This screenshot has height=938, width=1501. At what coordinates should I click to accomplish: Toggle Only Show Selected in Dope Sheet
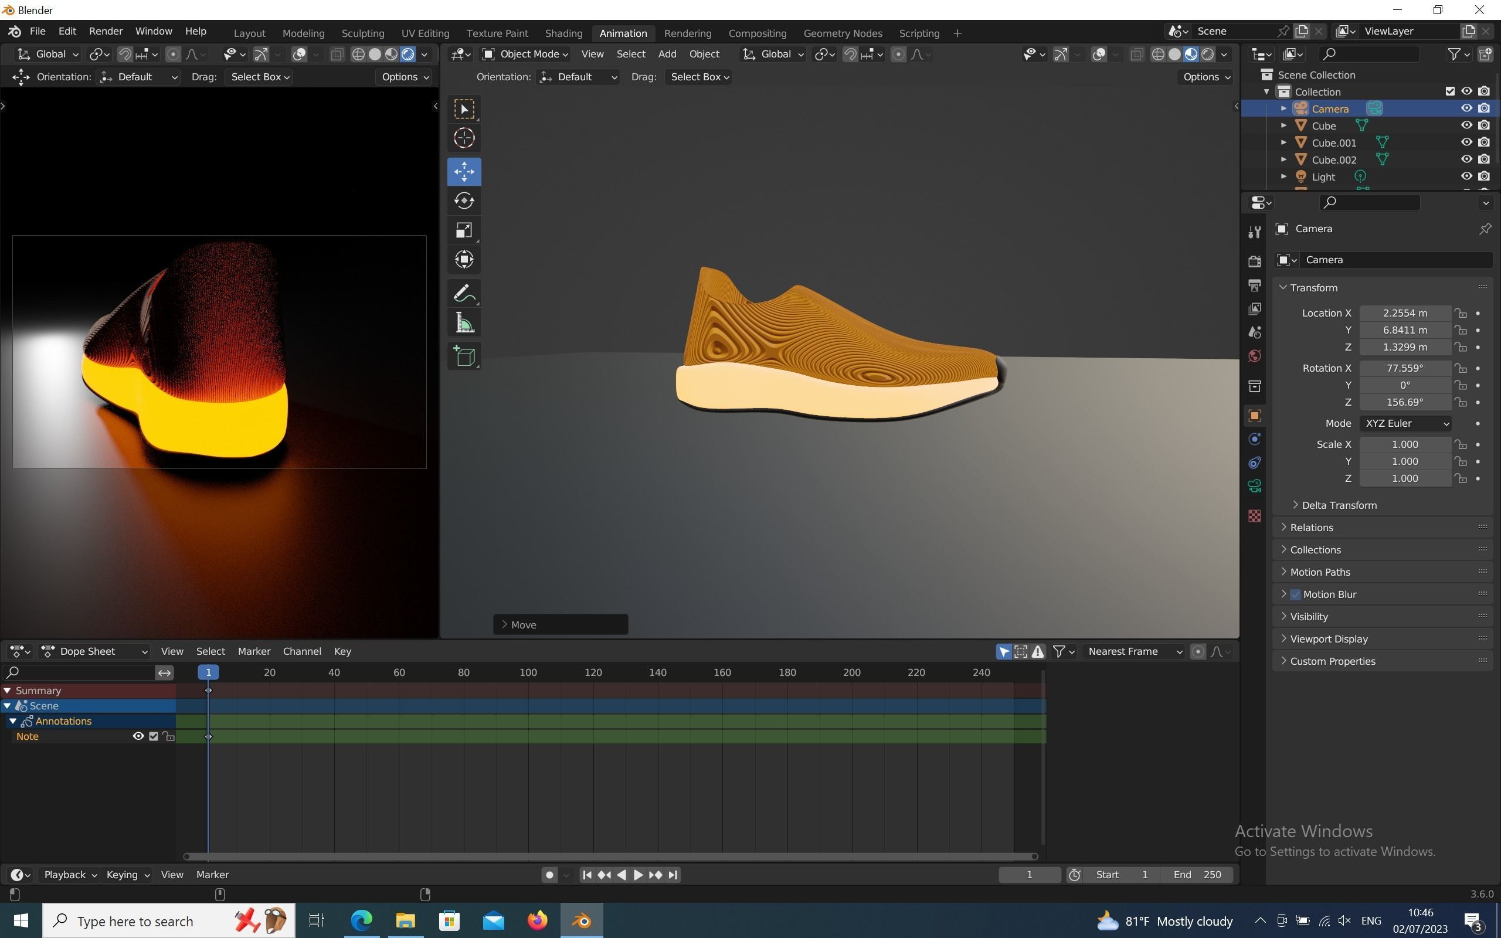1004,651
